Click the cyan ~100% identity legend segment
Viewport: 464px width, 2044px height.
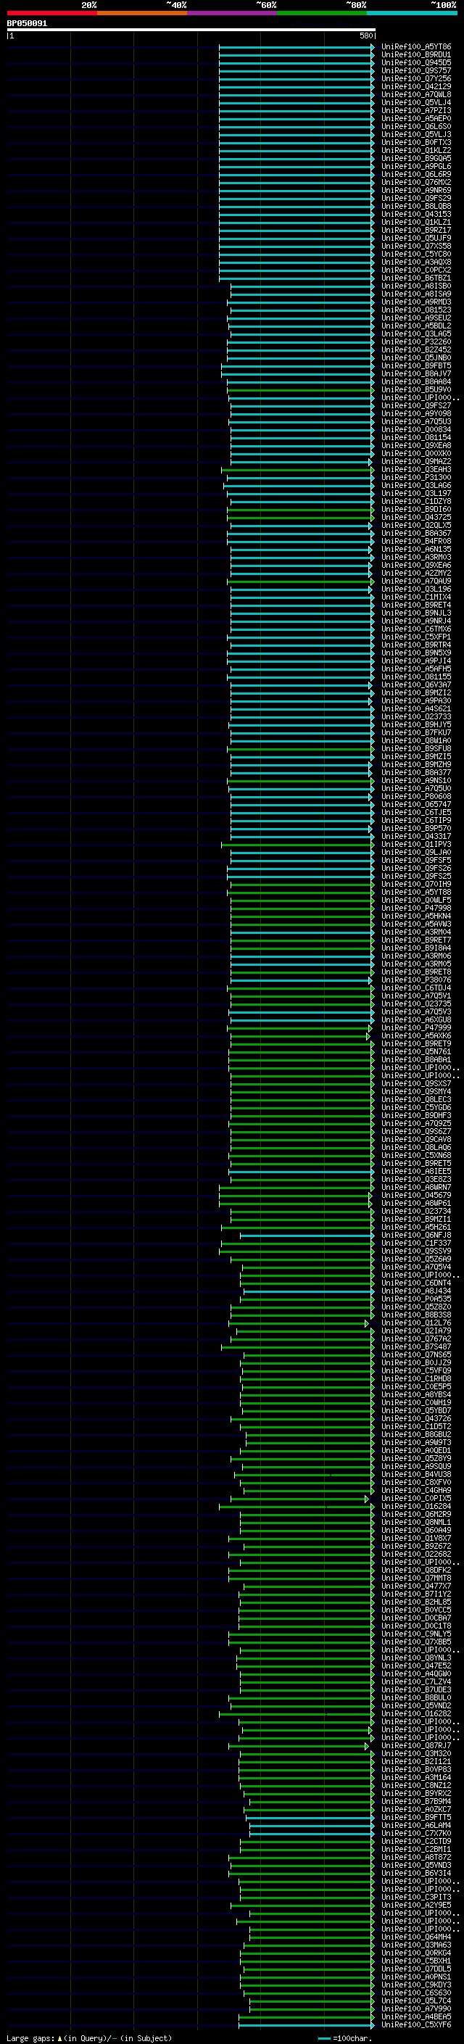pyautogui.click(x=412, y=13)
